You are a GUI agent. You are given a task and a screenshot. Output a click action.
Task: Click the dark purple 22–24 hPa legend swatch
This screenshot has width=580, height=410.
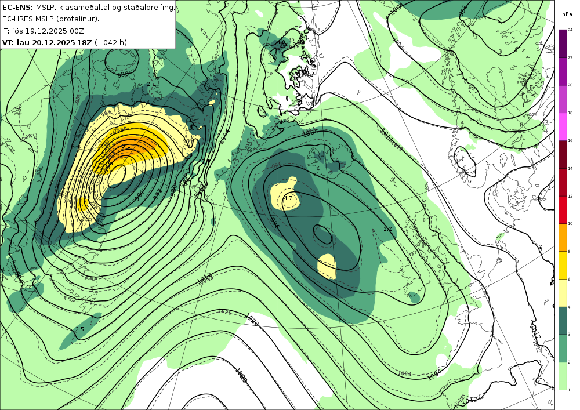(563, 43)
